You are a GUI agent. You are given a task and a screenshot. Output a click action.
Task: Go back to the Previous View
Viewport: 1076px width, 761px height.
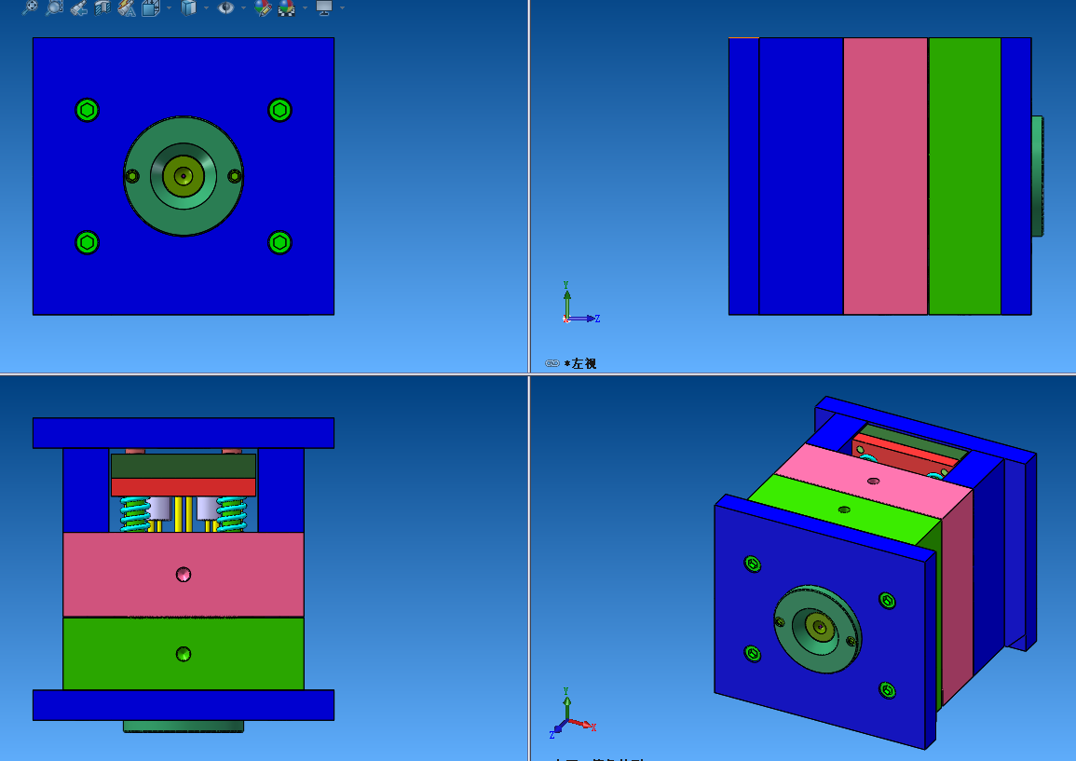click(79, 7)
